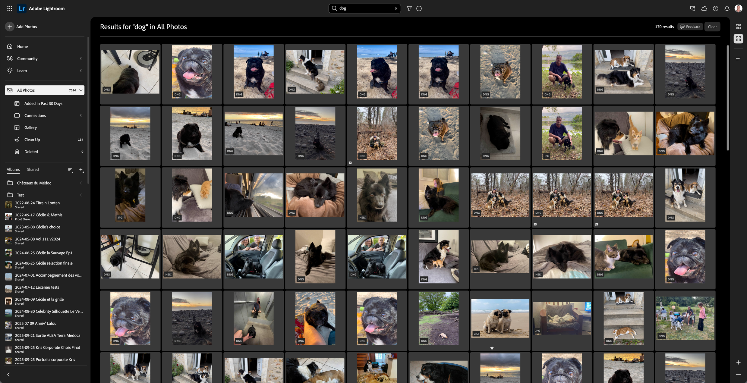Clear the search field with the X
The width and height of the screenshot is (747, 383).
[x=396, y=8]
